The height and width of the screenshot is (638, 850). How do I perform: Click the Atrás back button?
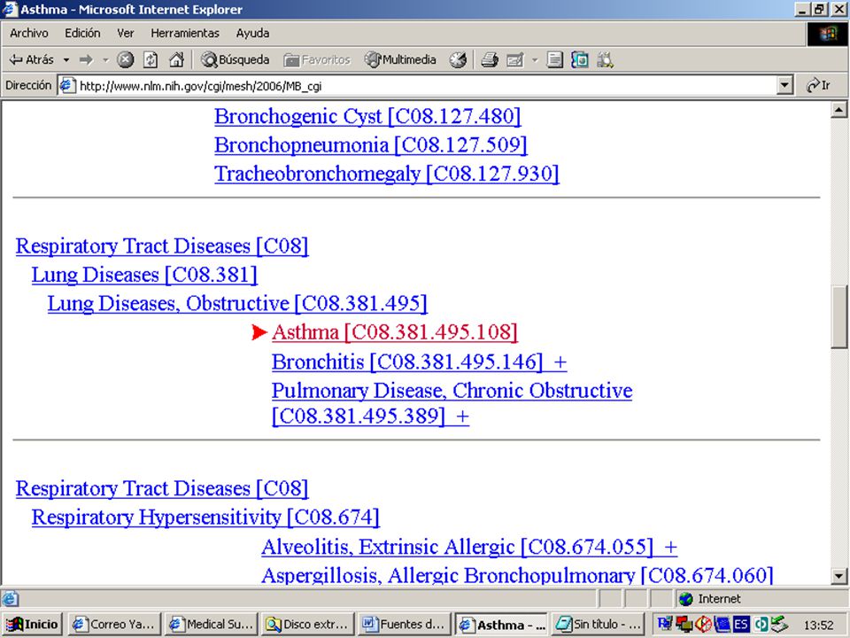point(32,59)
